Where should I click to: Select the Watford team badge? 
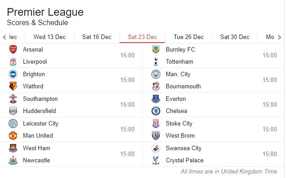pos(13,86)
